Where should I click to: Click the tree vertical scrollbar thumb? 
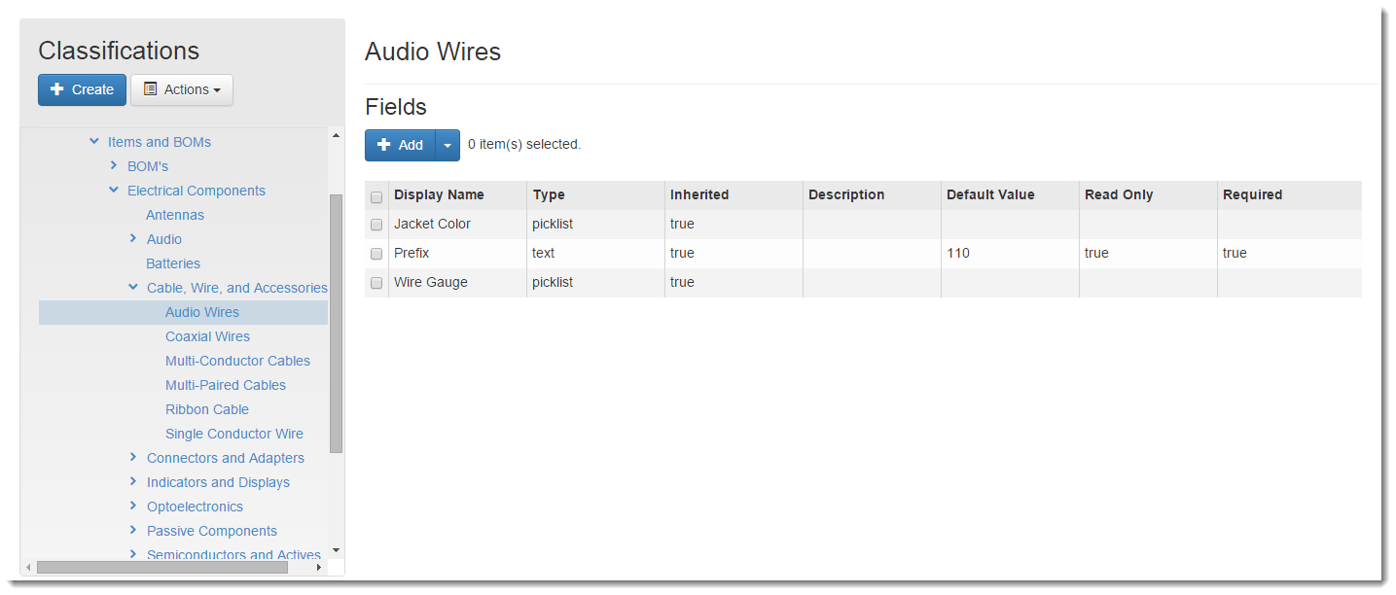tap(337, 324)
